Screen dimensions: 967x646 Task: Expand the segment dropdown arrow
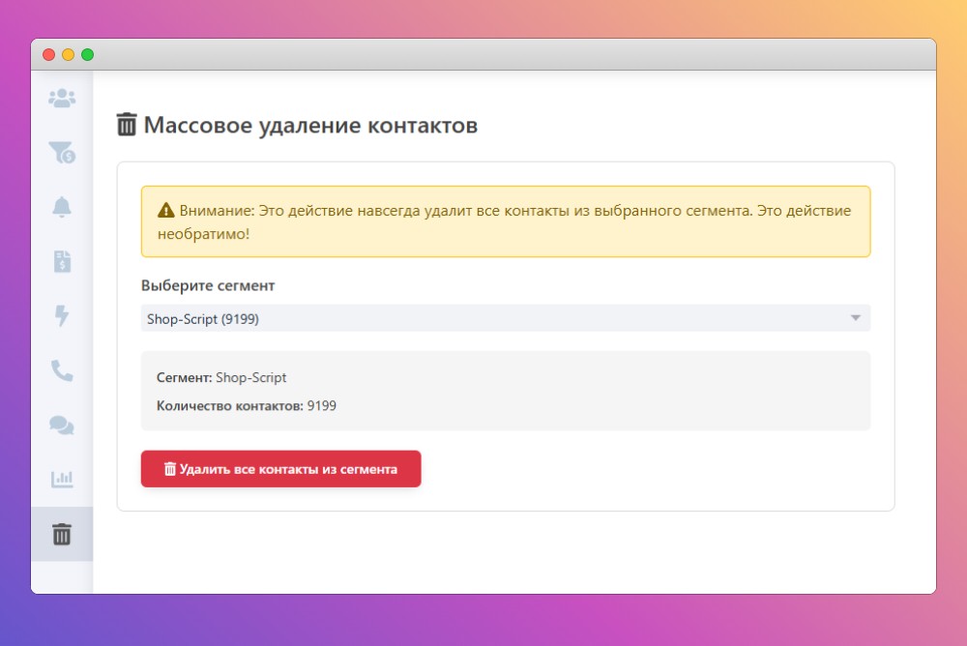855,318
